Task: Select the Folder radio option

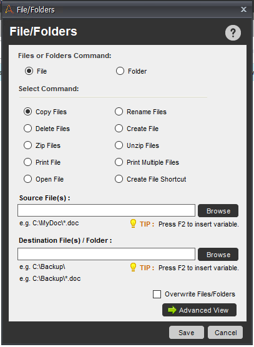Action: click(120, 71)
